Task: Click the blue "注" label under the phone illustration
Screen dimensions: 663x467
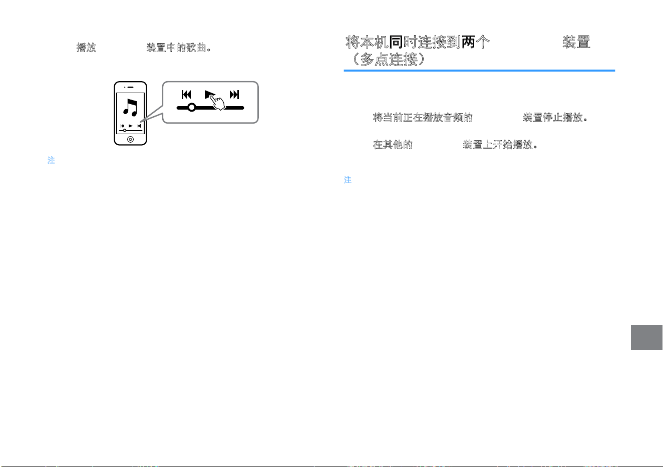Action: [51, 160]
